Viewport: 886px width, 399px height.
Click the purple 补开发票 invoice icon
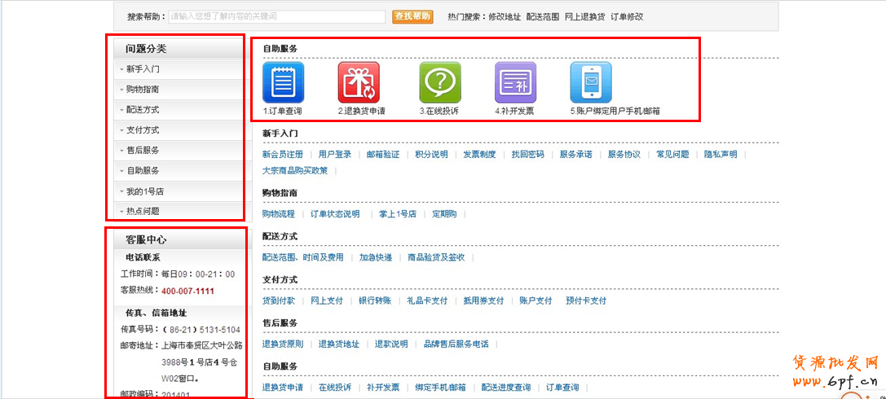click(x=515, y=82)
